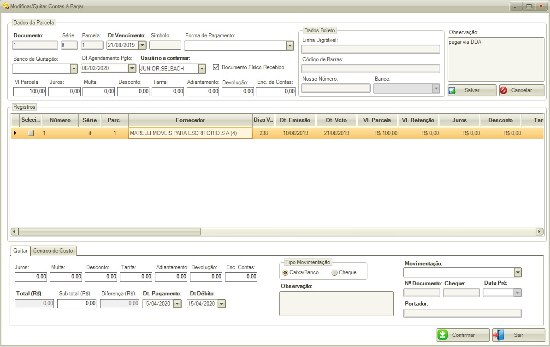Open the Banco dropdown in Dados Boleto
This screenshot has width=550, height=347.
click(436, 88)
